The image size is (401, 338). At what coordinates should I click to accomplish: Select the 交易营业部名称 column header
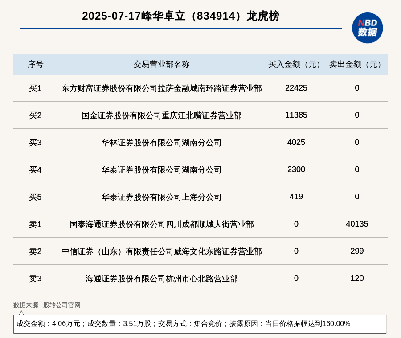coord(162,64)
